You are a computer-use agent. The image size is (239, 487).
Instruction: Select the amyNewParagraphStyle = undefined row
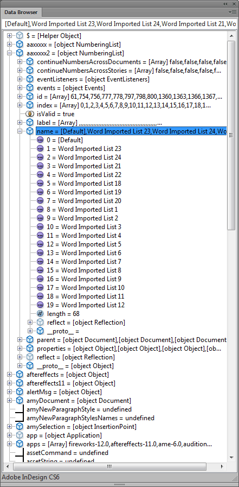[79, 409]
